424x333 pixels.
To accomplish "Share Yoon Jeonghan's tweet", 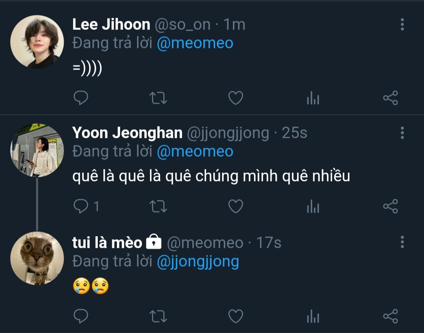I will click(x=390, y=206).
